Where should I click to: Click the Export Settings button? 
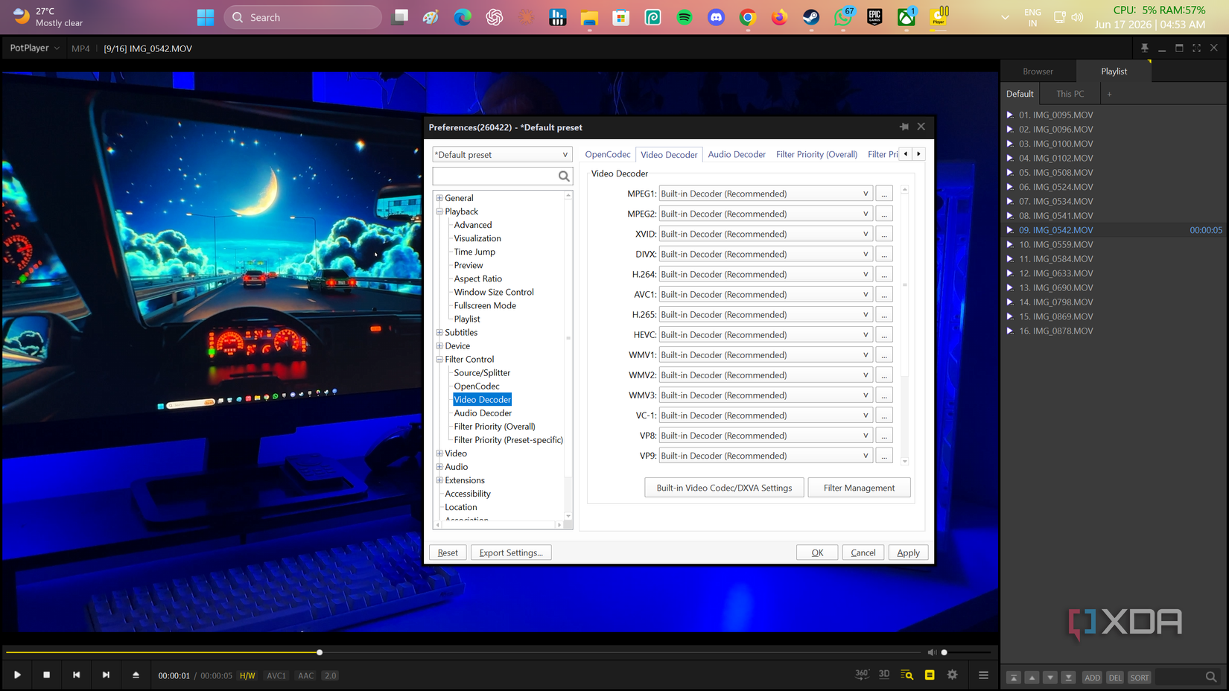click(511, 553)
